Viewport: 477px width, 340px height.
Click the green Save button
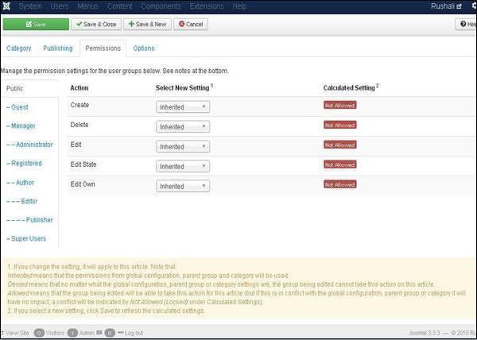[36, 25]
